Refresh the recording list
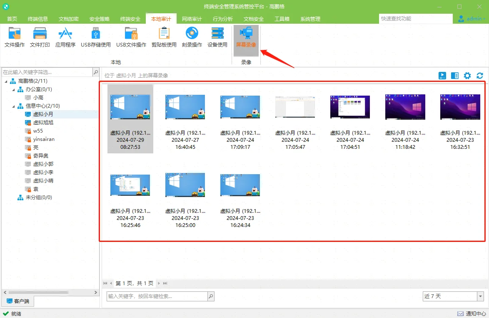 click(479, 75)
